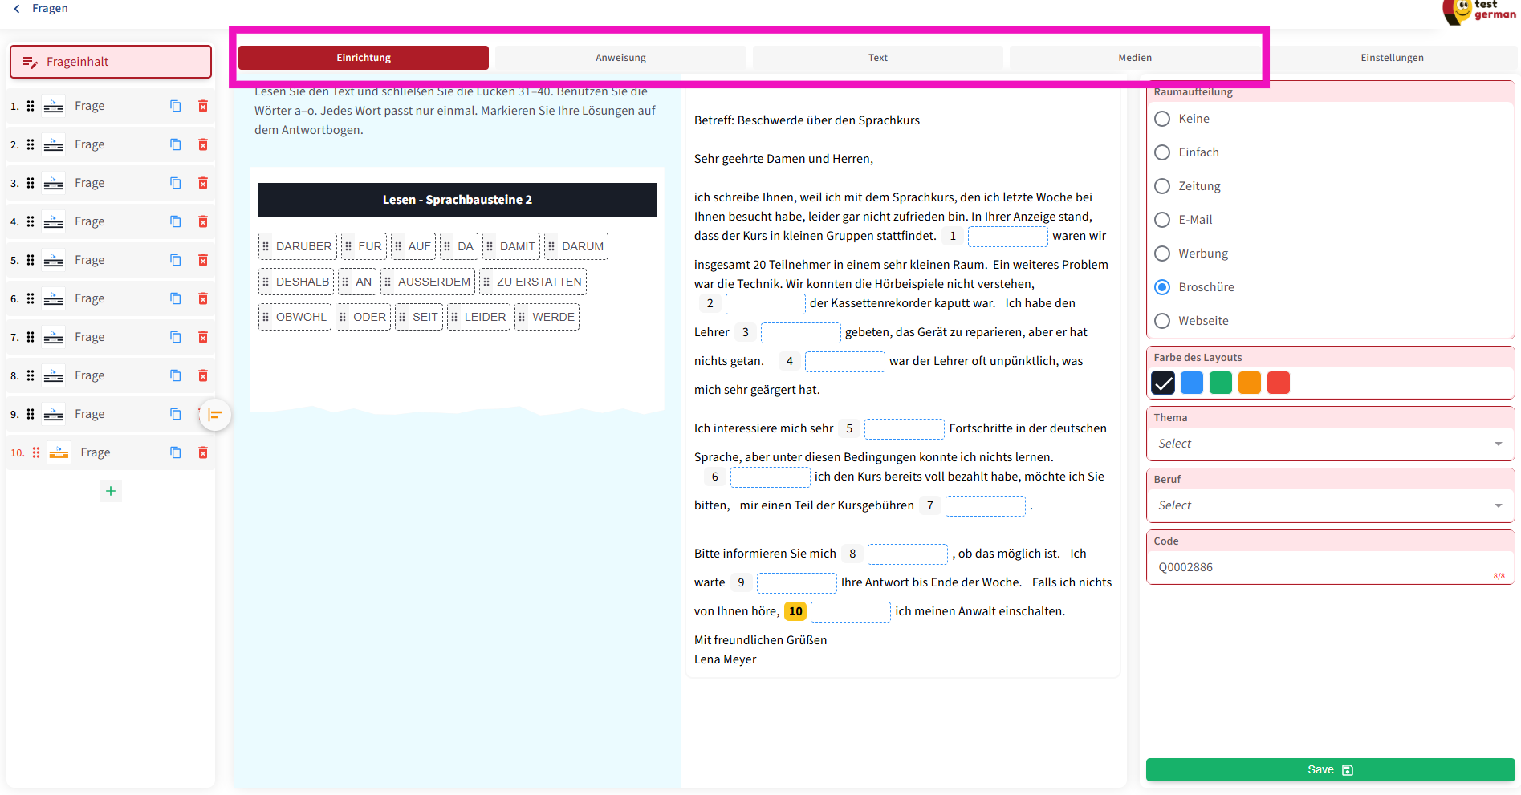Screen dimensions: 1521x795
Task: Go back to Fragen via chevron
Action: pyautogui.click(x=17, y=8)
